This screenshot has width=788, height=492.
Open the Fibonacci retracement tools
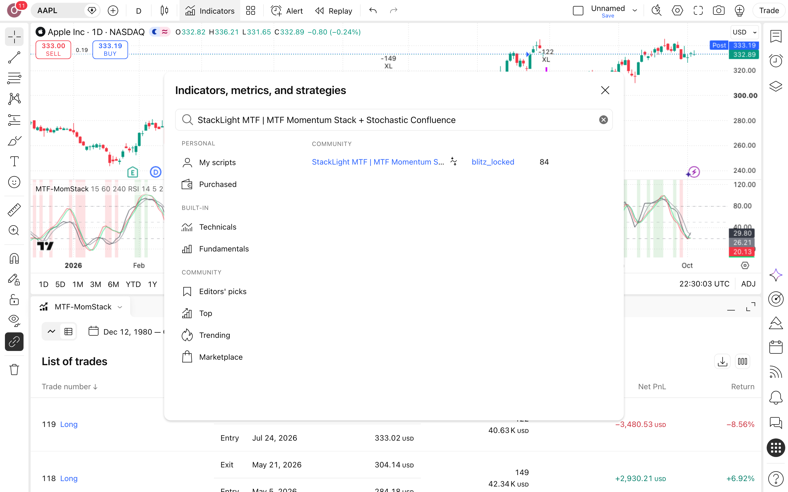[14, 78]
